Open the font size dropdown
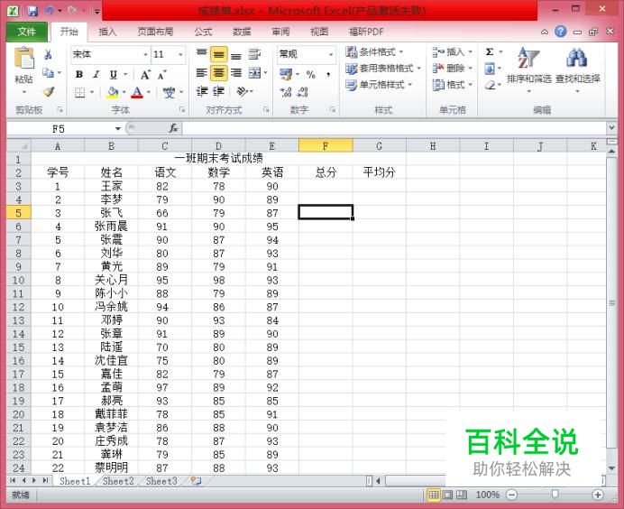The image size is (624, 509). point(180,54)
